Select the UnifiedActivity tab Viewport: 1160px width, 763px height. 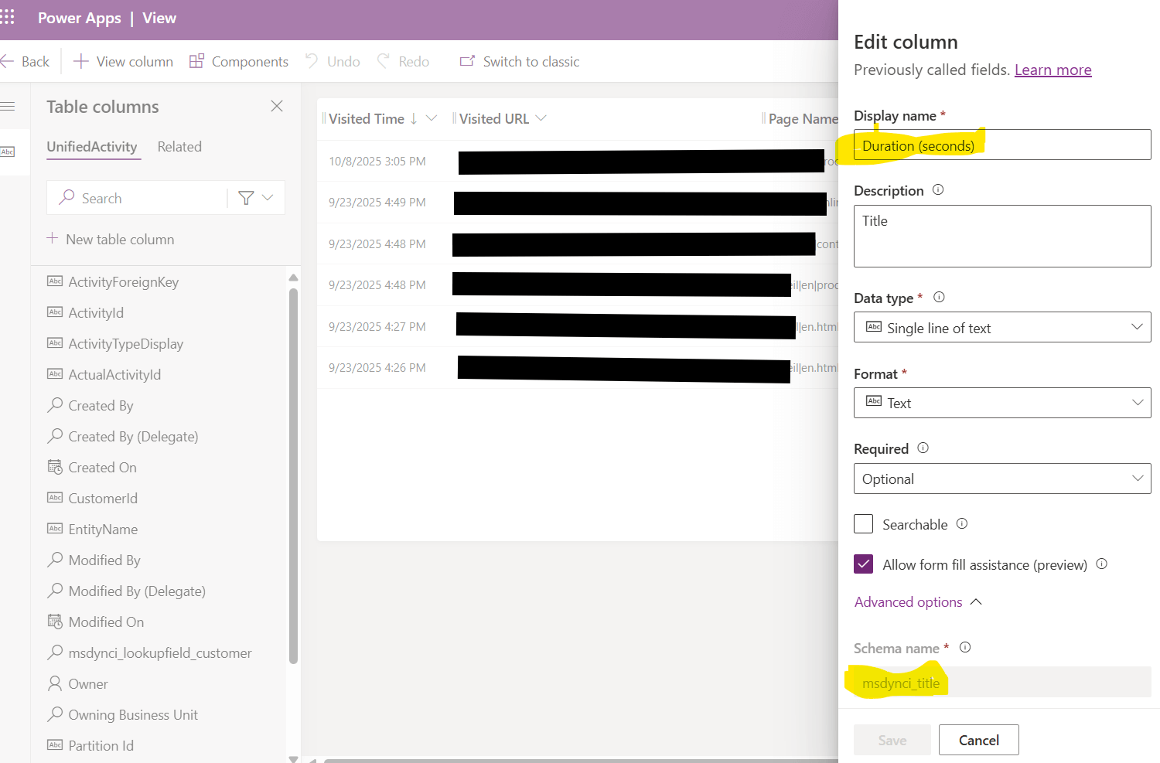(x=92, y=147)
